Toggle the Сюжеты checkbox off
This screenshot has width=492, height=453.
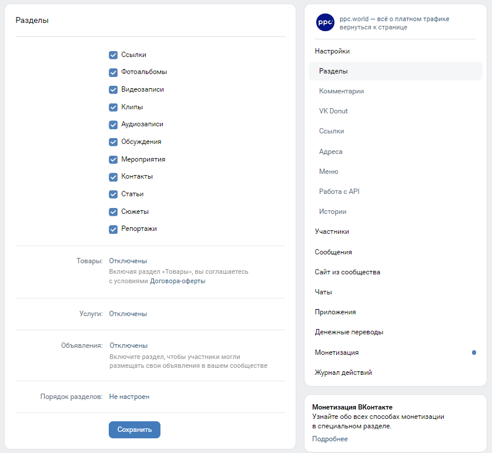[x=113, y=212]
